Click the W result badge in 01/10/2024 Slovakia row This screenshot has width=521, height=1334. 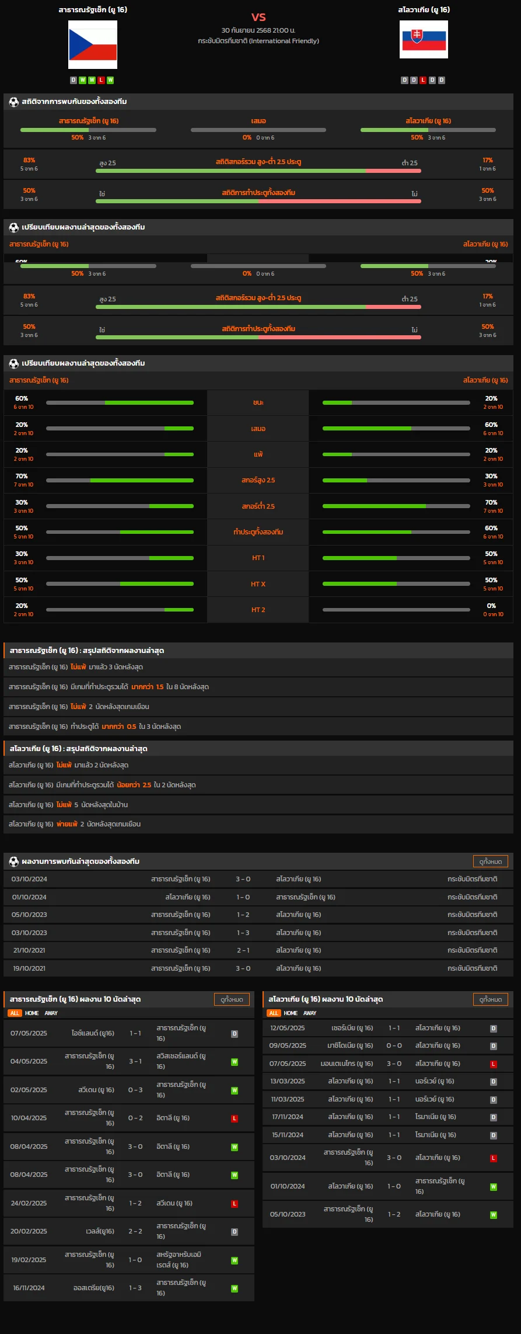click(x=493, y=1187)
